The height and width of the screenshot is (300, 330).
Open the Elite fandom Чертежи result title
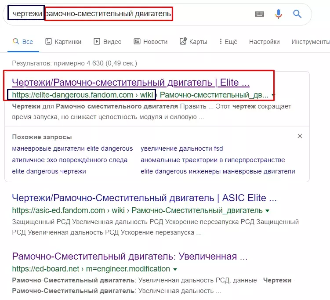point(131,82)
